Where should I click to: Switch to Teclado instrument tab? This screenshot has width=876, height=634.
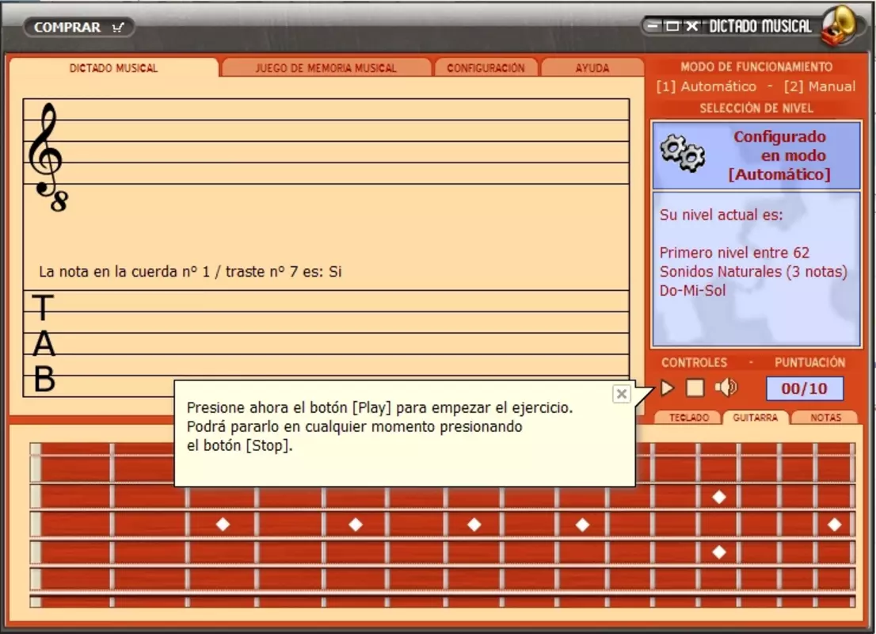point(689,418)
